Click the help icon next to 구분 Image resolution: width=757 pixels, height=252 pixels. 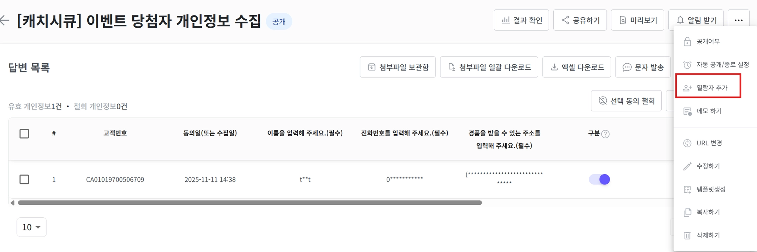tap(605, 134)
